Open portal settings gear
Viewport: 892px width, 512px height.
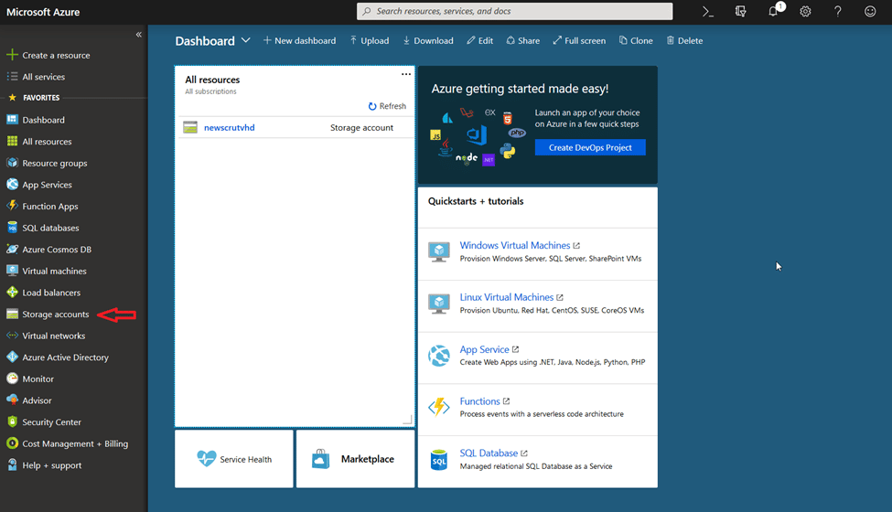click(x=805, y=11)
